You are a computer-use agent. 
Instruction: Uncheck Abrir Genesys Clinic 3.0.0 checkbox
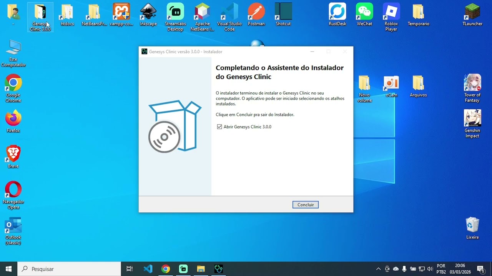click(x=219, y=127)
